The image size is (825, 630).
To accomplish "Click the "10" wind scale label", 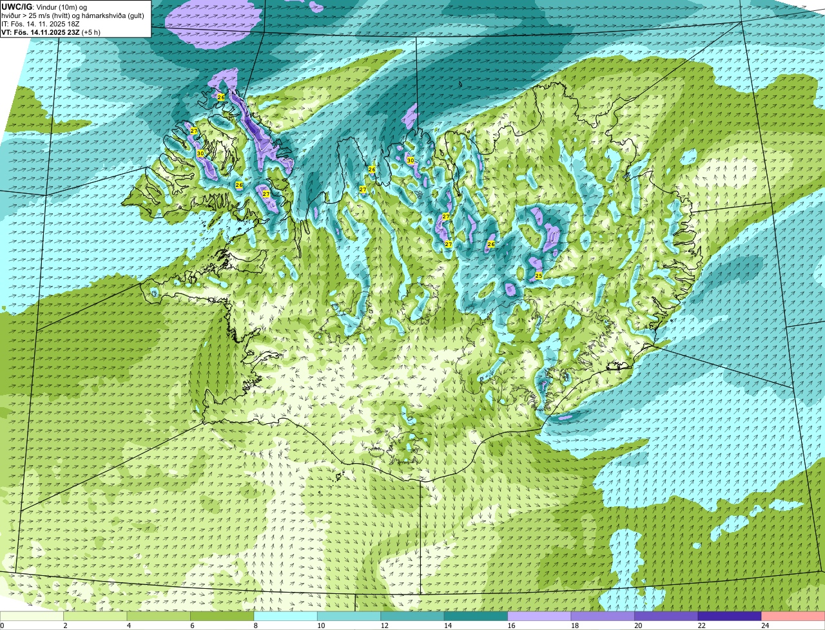I will tap(320, 625).
